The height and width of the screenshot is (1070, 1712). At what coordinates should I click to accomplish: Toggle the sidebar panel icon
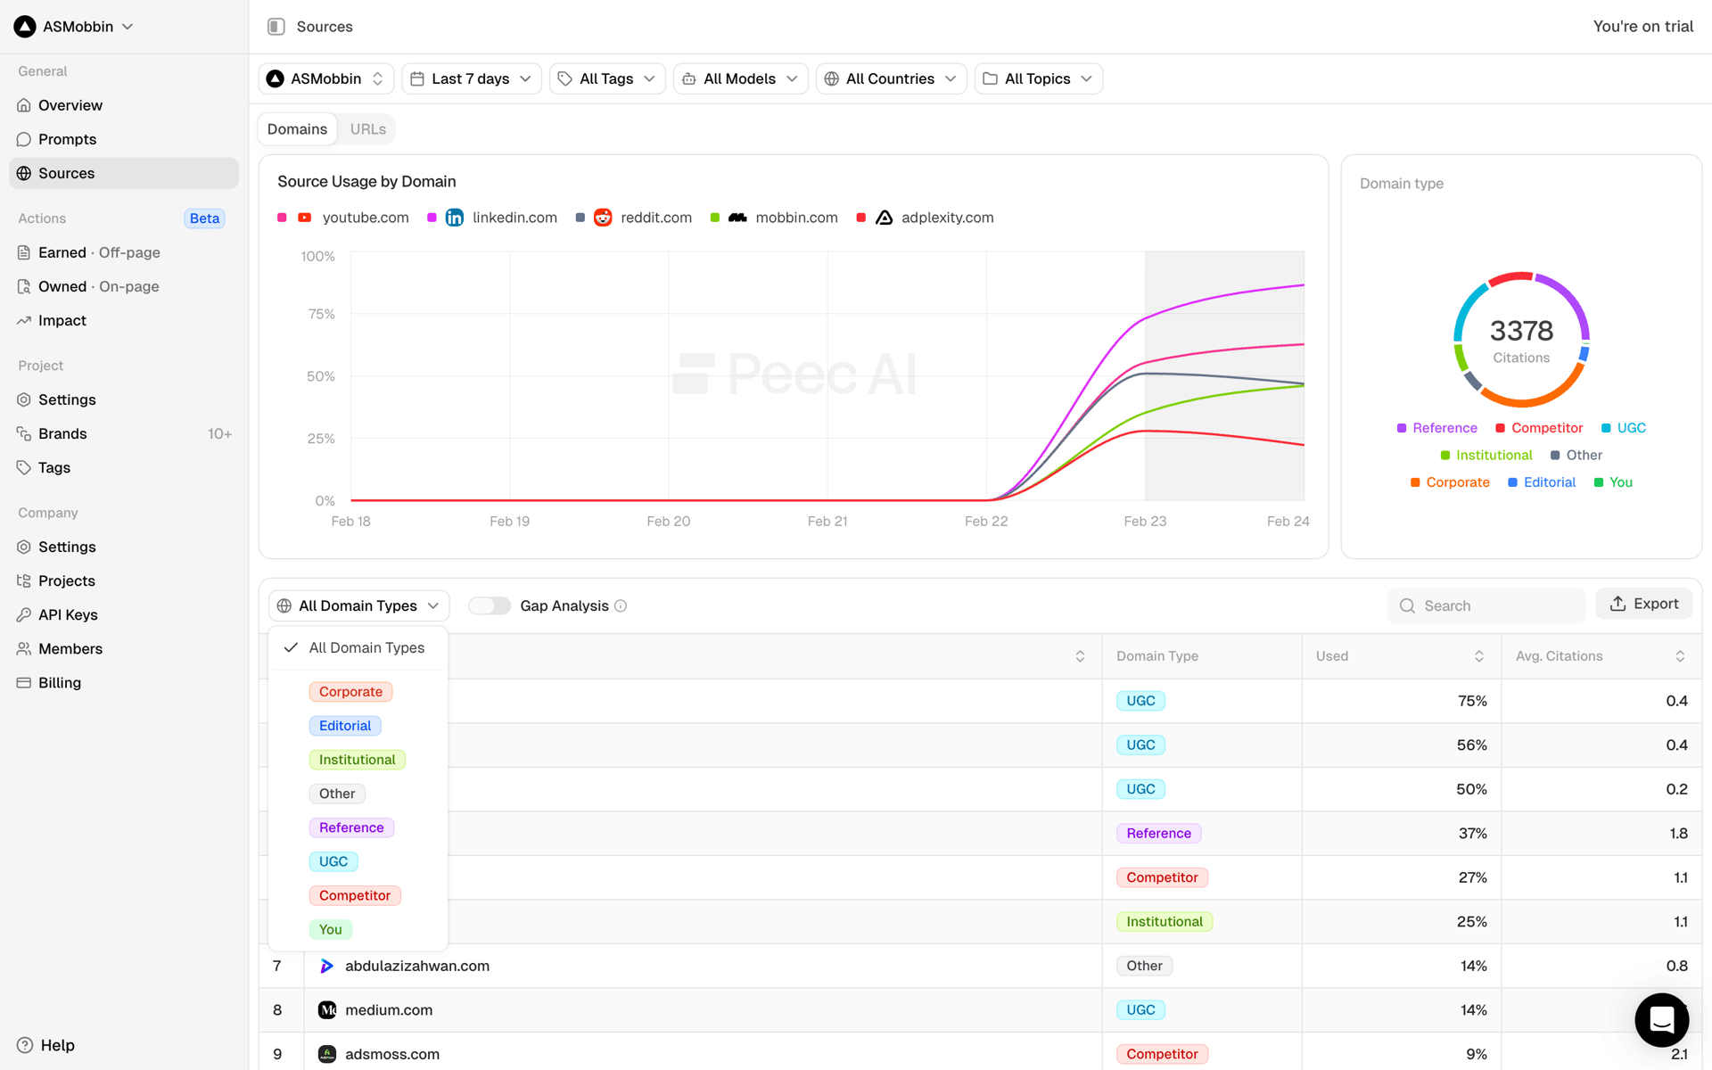(276, 27)
